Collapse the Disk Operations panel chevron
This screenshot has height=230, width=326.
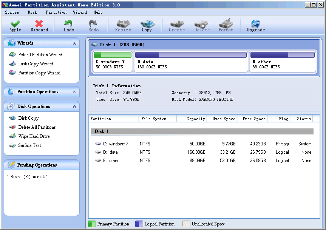coord(74,107)
